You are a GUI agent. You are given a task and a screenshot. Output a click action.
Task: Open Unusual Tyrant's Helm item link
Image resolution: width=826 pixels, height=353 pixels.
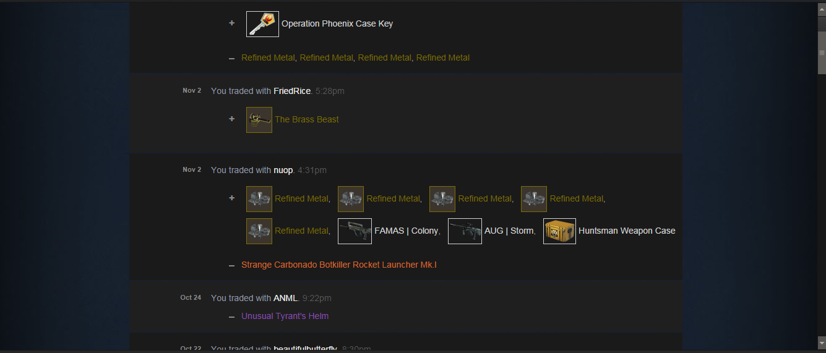coord(285,316)
